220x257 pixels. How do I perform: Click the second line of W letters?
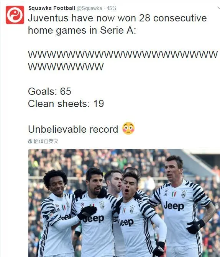tap(66, 67)
